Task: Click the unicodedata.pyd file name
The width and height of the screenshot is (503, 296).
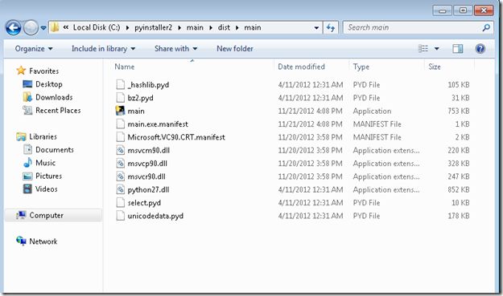Action: [155, 216]
